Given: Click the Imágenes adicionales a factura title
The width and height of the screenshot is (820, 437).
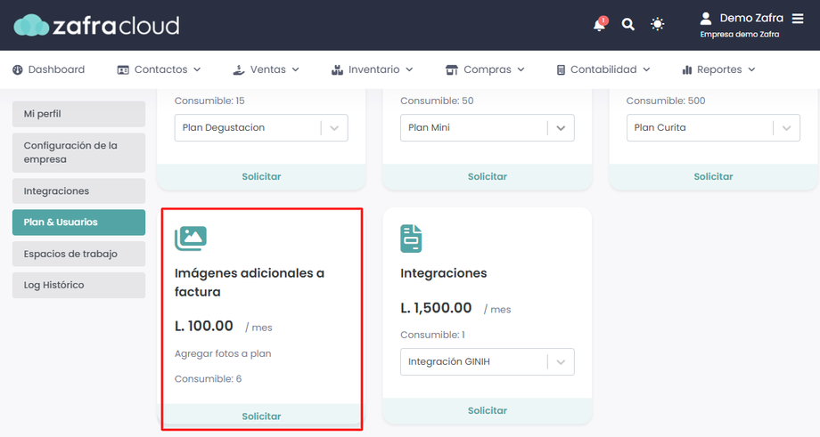Looking at the screenshot, I should pos(250,282).
